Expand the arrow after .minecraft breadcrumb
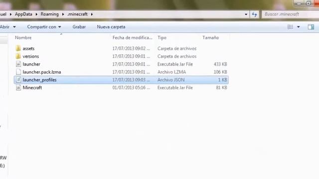The width and height of the screenshot is (319, 179). tap(92, 14)
